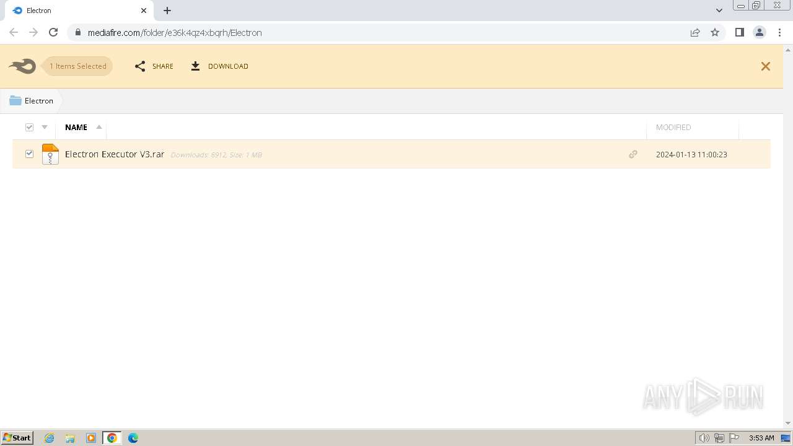This screenshot has height=446, width=793.
Task: Open File Explorer from taskbar
Action: click(70, 438)
